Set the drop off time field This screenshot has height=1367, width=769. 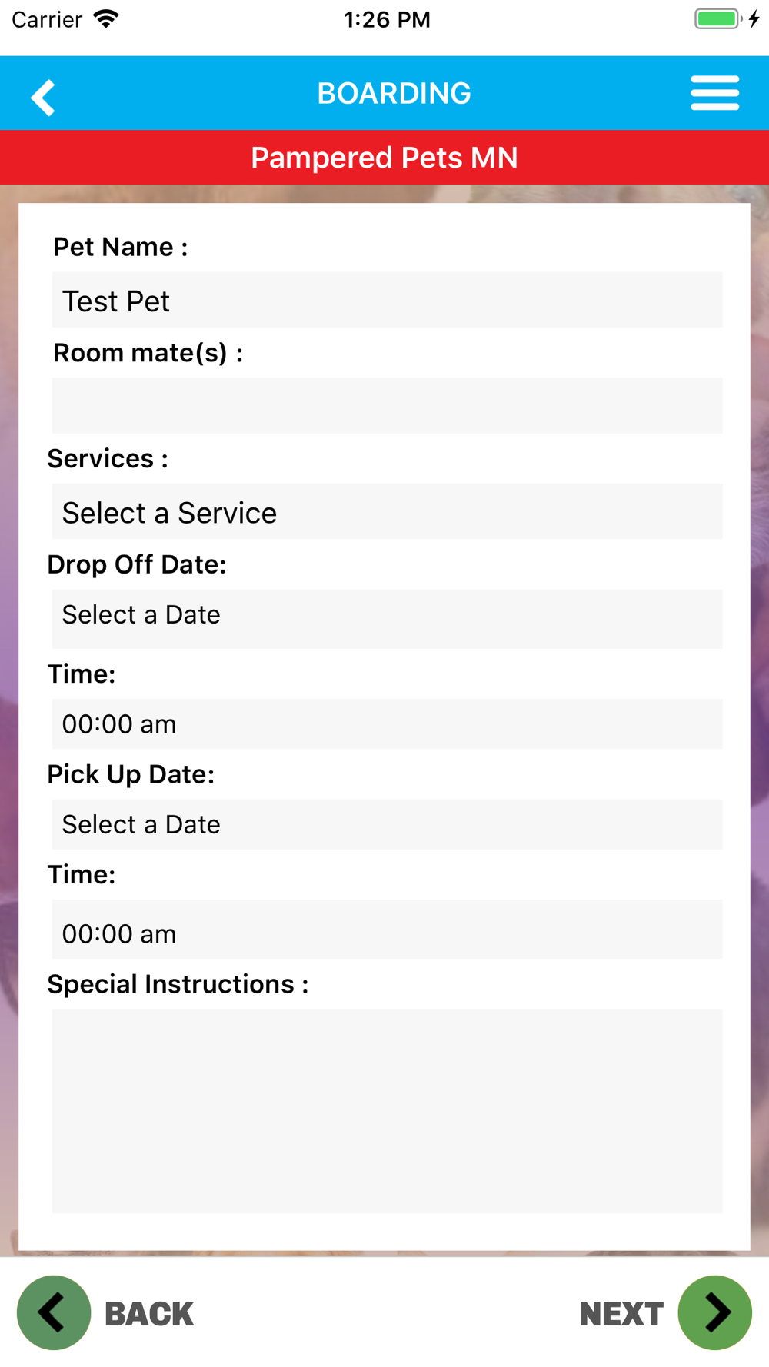pyautogui.click(x=387, y=723)
